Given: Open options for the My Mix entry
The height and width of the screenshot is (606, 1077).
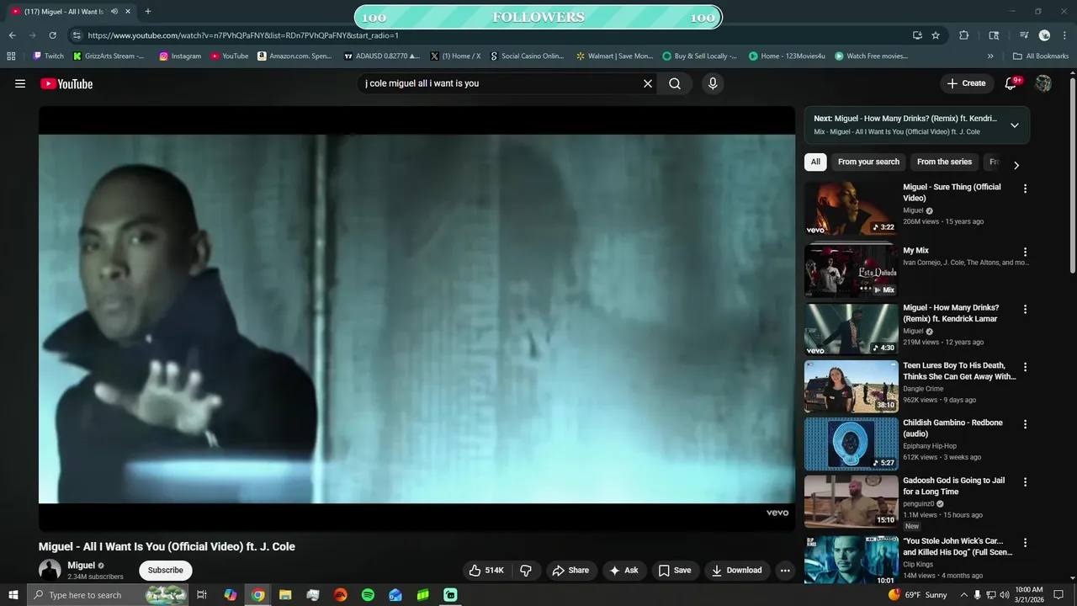Looking at the screenshot, I should click(1025, 252).
